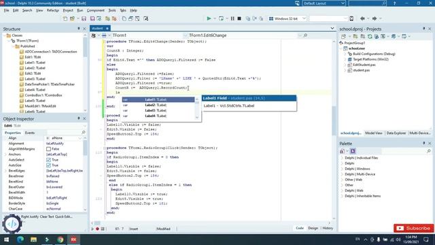Click the Save file toolbar icon
The image size is (435, 245).
click(x=84, y=18)
